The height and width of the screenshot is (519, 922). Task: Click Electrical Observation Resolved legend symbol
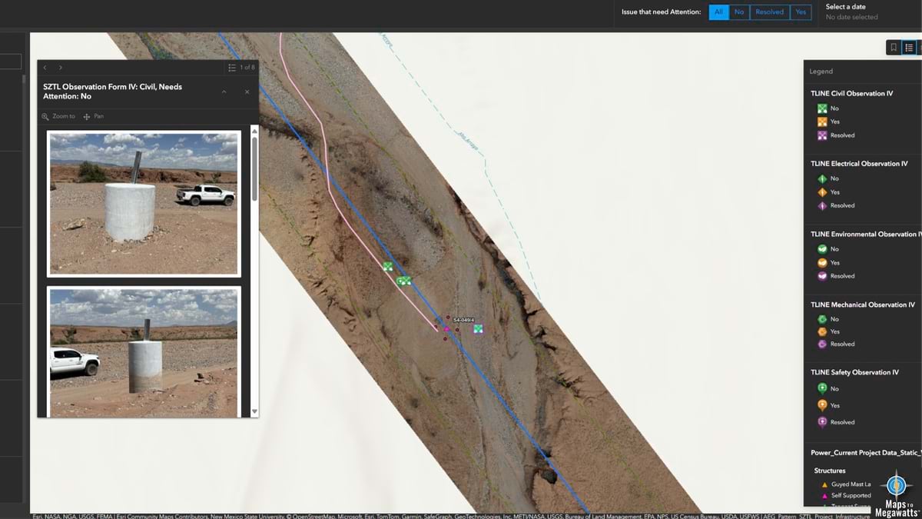tap(822, 205)
